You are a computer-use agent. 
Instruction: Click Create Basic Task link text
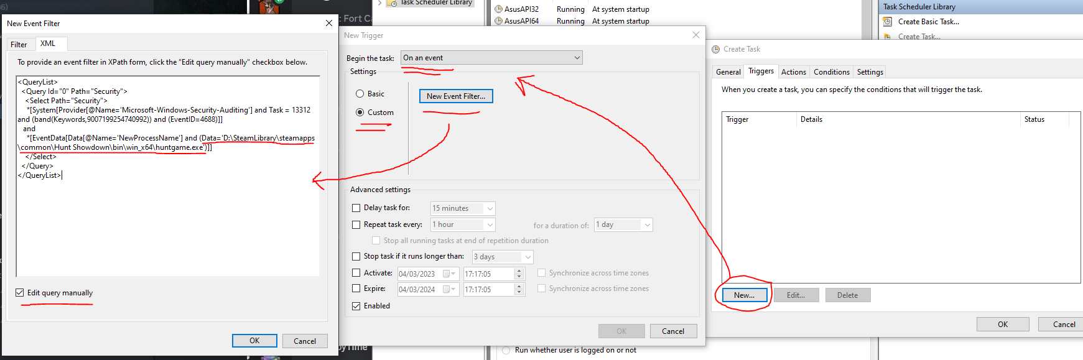coord(929,22)
